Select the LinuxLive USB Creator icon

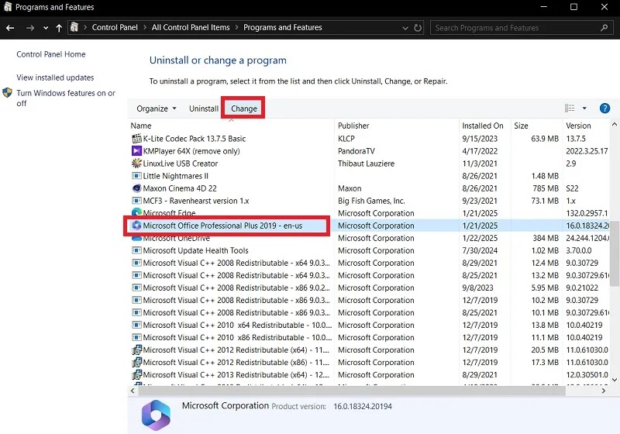click(136, 164)
